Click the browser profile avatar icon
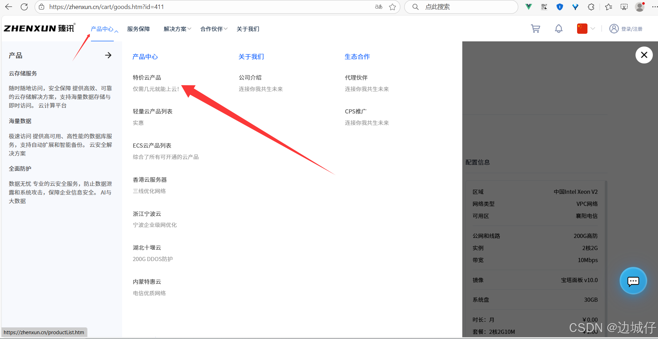This screenshot has width=658, height=339. pyautogui.click(x=639, y=7)
